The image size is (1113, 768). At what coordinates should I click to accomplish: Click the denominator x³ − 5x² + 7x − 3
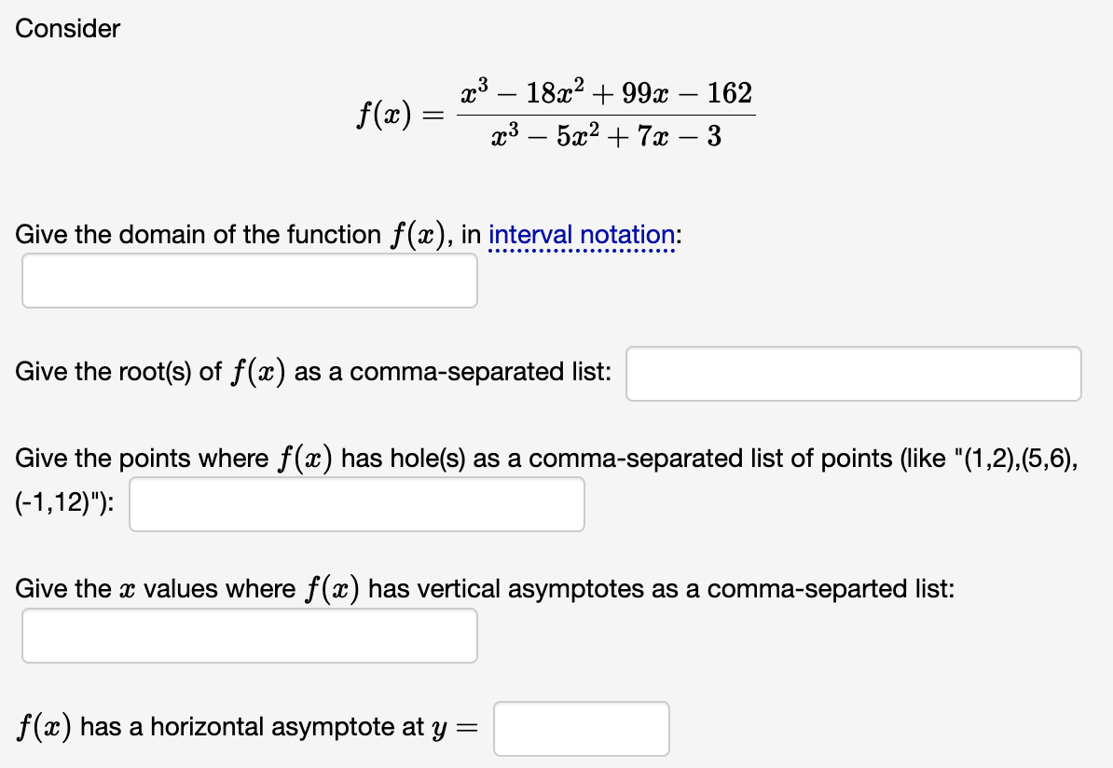point(606,135)
